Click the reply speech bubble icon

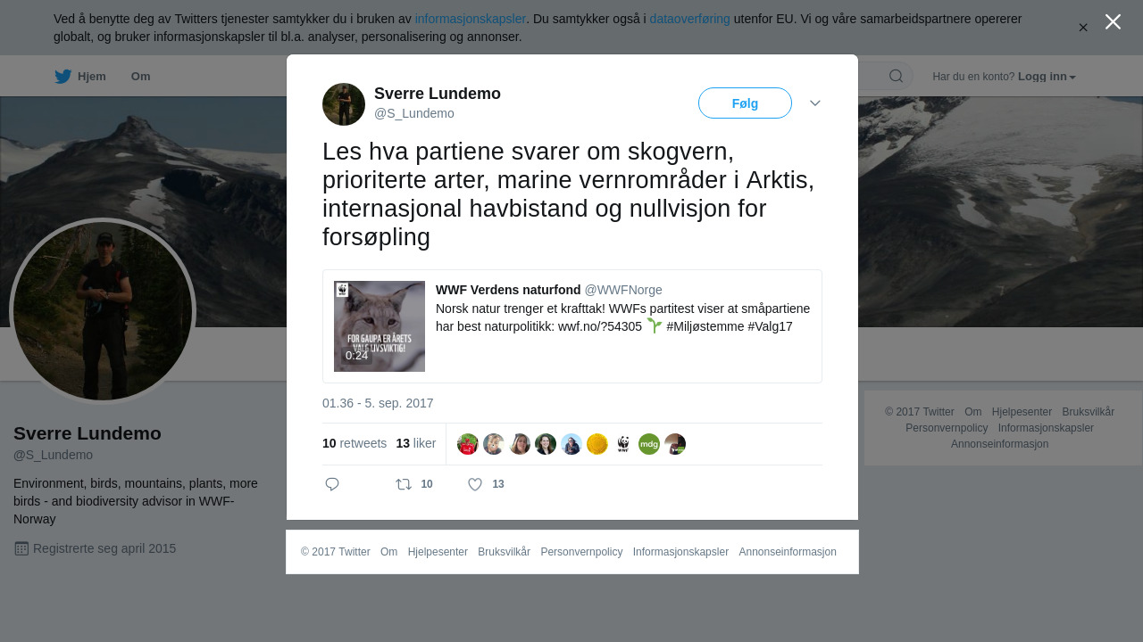[x=332, y=484]
